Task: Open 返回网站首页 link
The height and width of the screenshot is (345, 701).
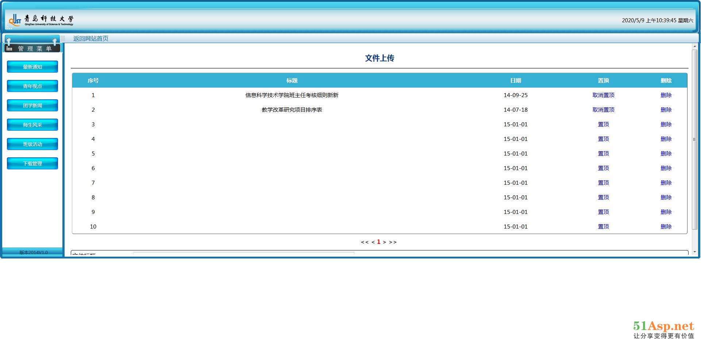Action: tap(91, 38)
